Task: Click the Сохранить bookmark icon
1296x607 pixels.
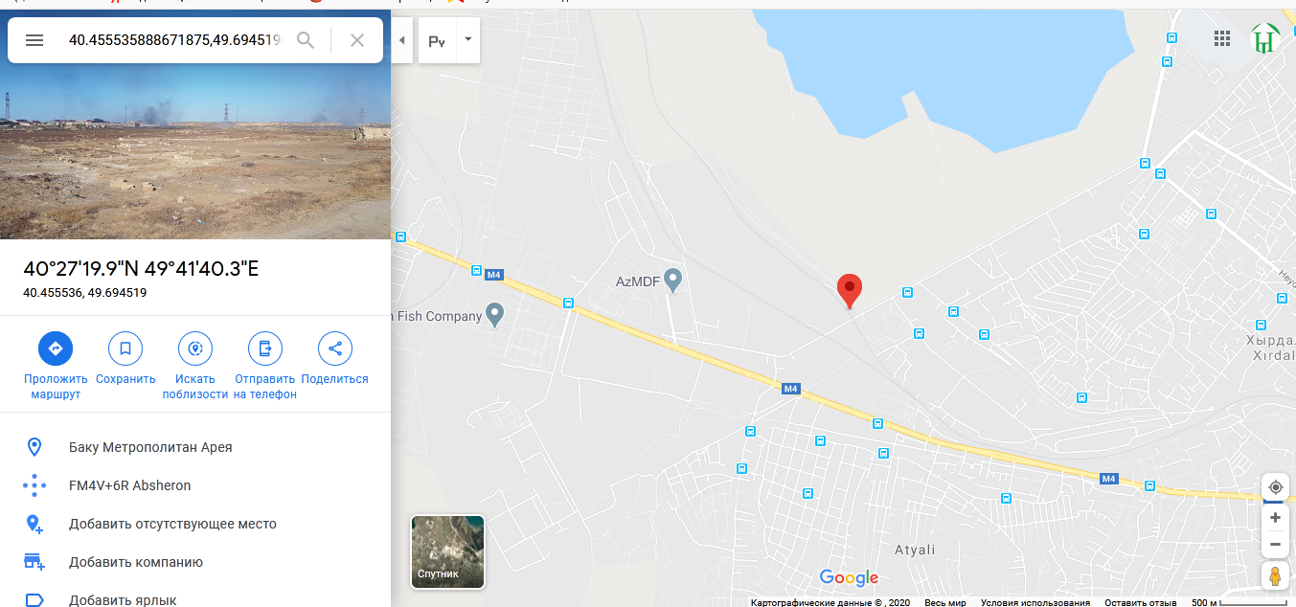Action: click(125, 348)
